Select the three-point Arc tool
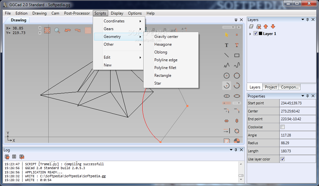This screenshot has height=186, width=319. (237, 86)
